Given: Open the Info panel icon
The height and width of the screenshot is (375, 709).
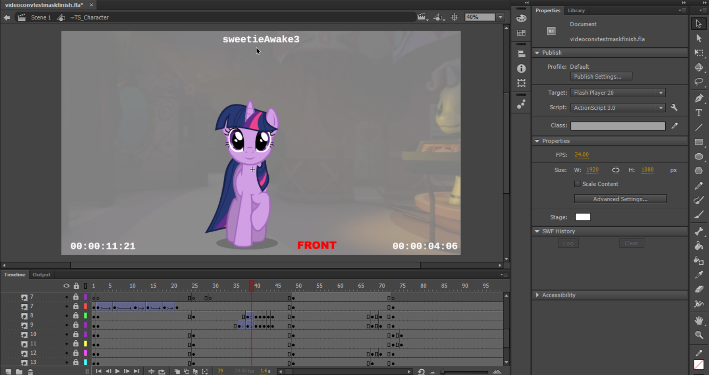Looking at the screenshot, I should pyautogui.click(x=521, y=68).
